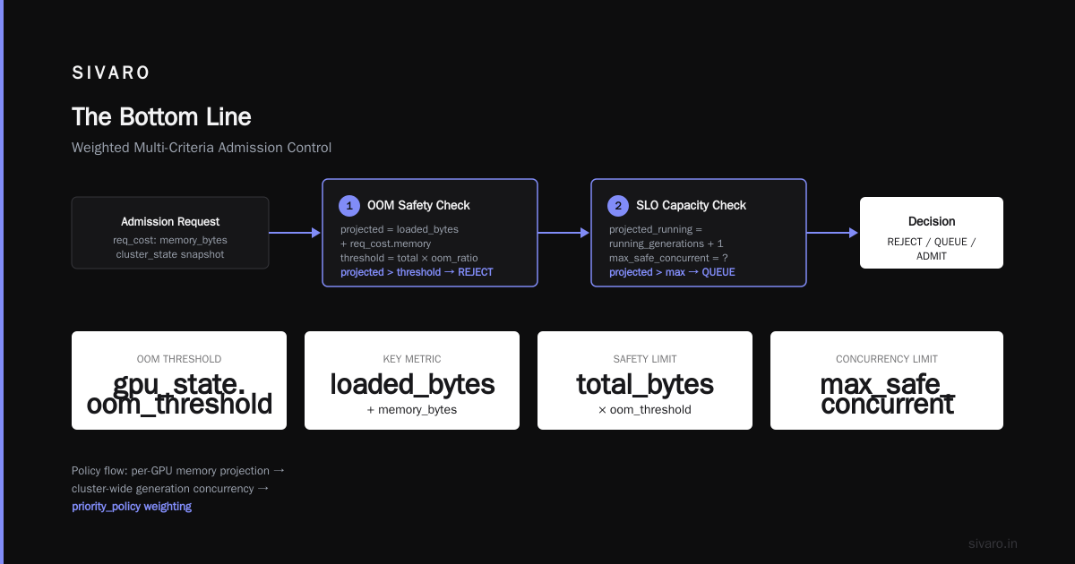Click step 1 circle badge
This screenshot has height=564, width=1075.
(349, 205)
